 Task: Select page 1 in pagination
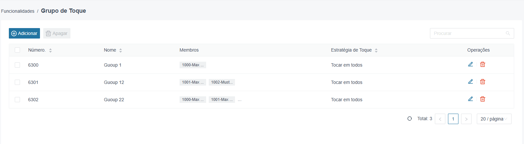click(453, 119)
